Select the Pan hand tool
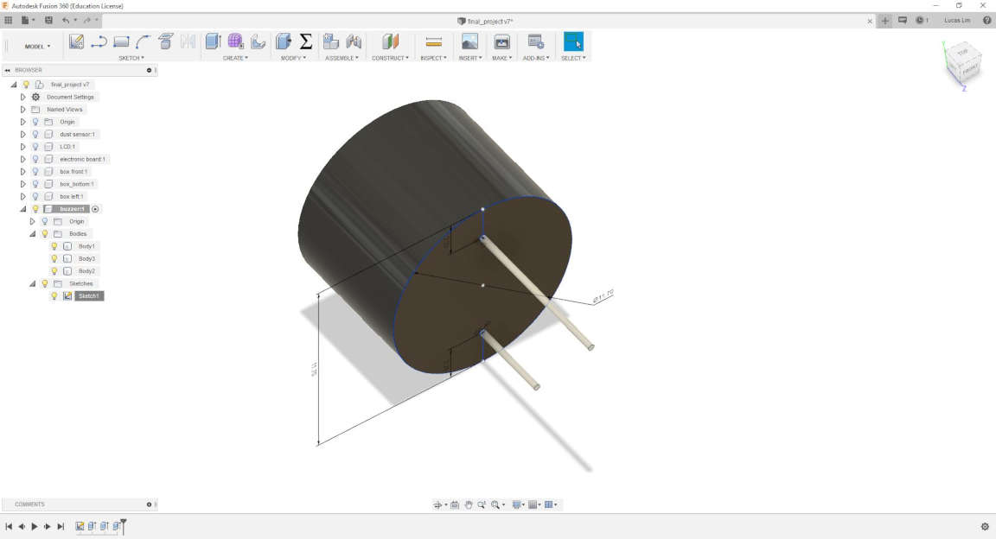This screenshot has width=996, height=539. [468, 504]
